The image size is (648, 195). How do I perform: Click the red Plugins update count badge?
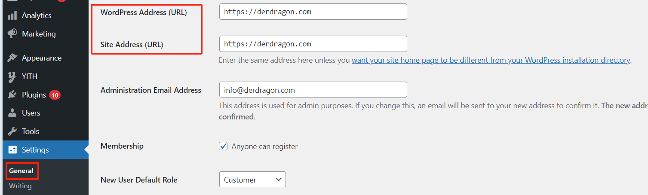55,95
